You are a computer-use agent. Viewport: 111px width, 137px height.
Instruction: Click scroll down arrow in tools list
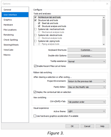point(104,44)
